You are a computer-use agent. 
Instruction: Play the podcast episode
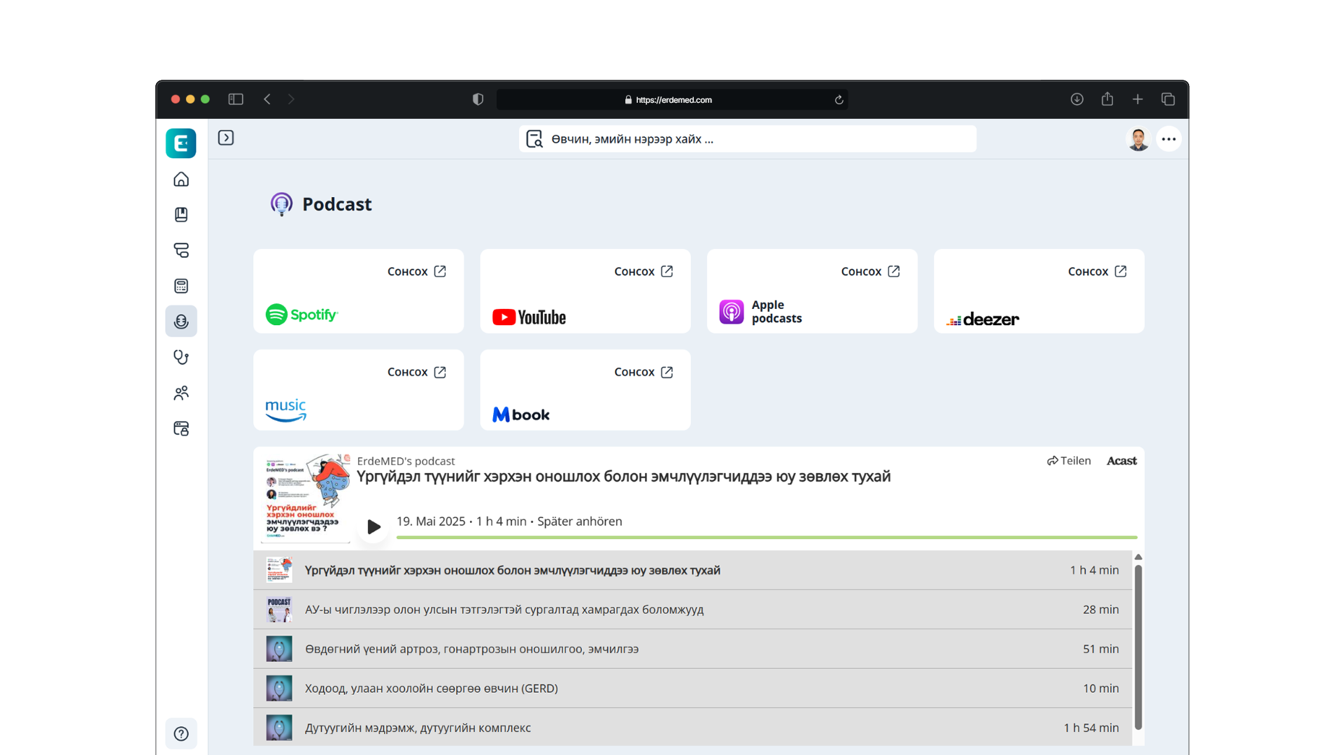click(x=374, y=526)
